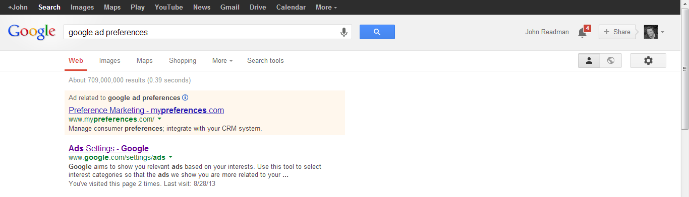
Task: Click the microphone voice search icon
Action: [x=344, y=32]
